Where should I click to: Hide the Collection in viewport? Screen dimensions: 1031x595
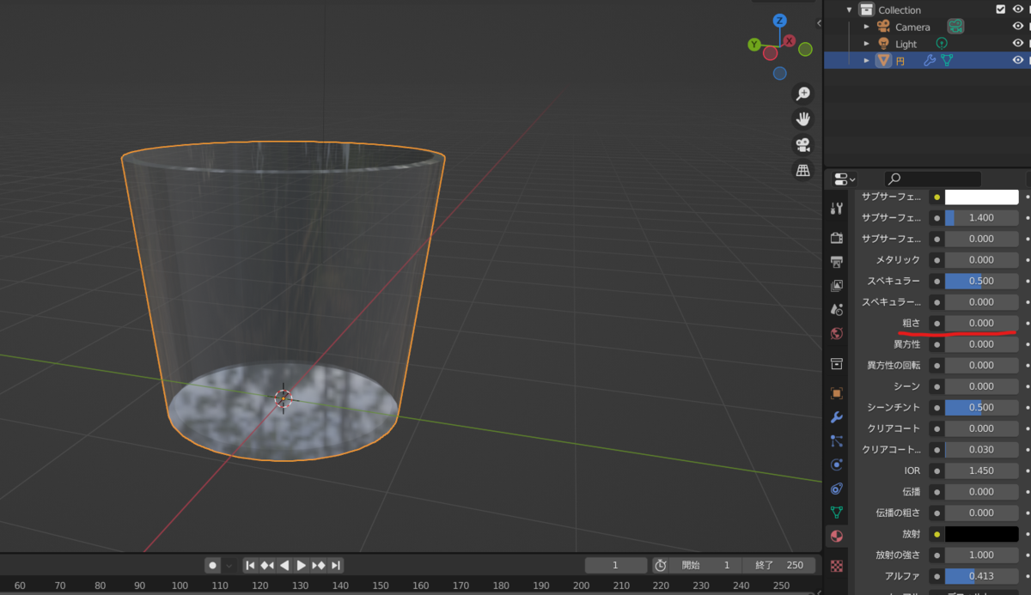[1018, 9]
